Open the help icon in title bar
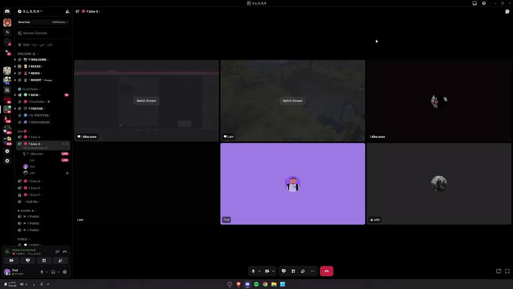The image size is (513, 289). tap(484, 3)
